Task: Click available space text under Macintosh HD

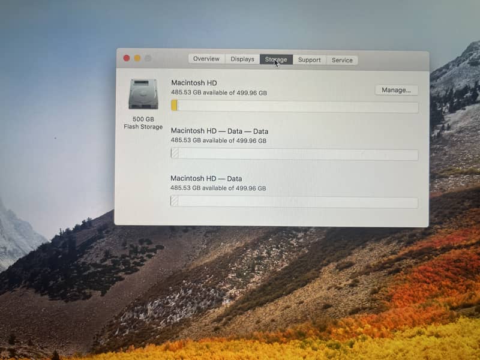Action: [x=219, y=92]
